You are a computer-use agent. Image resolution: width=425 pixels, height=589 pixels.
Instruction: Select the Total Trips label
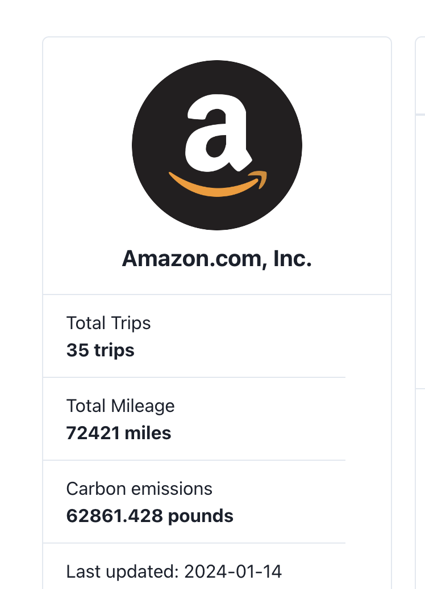pyautogui.click(x=109, y=323)
